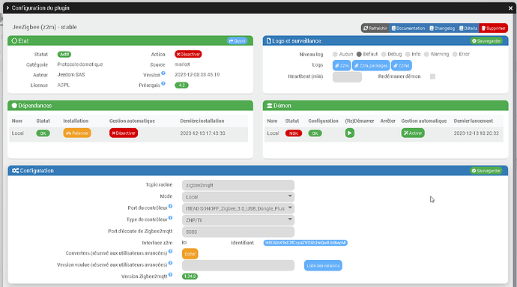517x287 pixels.
Task: Click Activer for daemon automatic management
Action: coord(413,133)
